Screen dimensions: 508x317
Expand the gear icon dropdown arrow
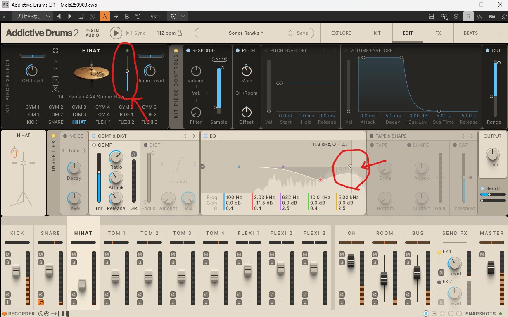point(183,17)
